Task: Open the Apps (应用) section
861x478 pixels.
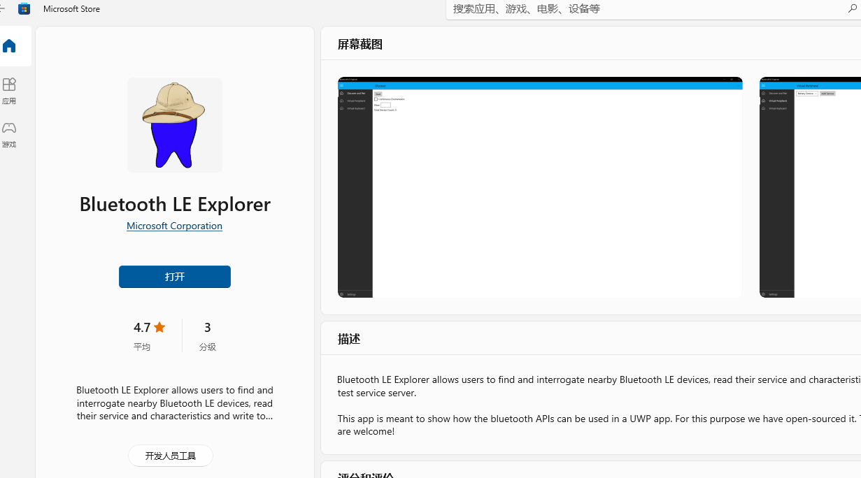Action: pyautogui.click(x=9, y=91)
